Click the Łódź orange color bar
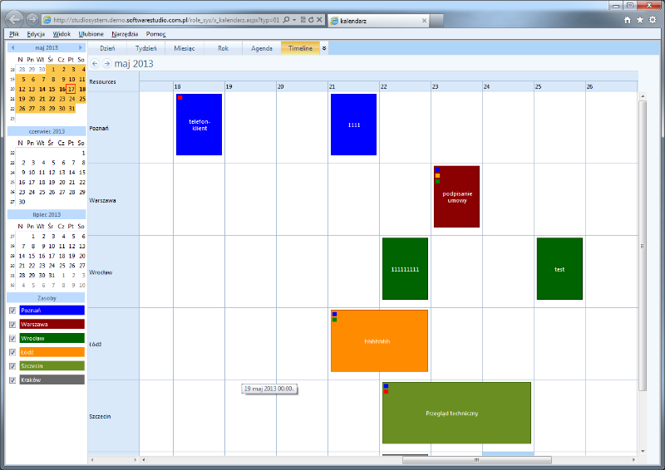This screenshot has height=470, width=665. point(52,352)
